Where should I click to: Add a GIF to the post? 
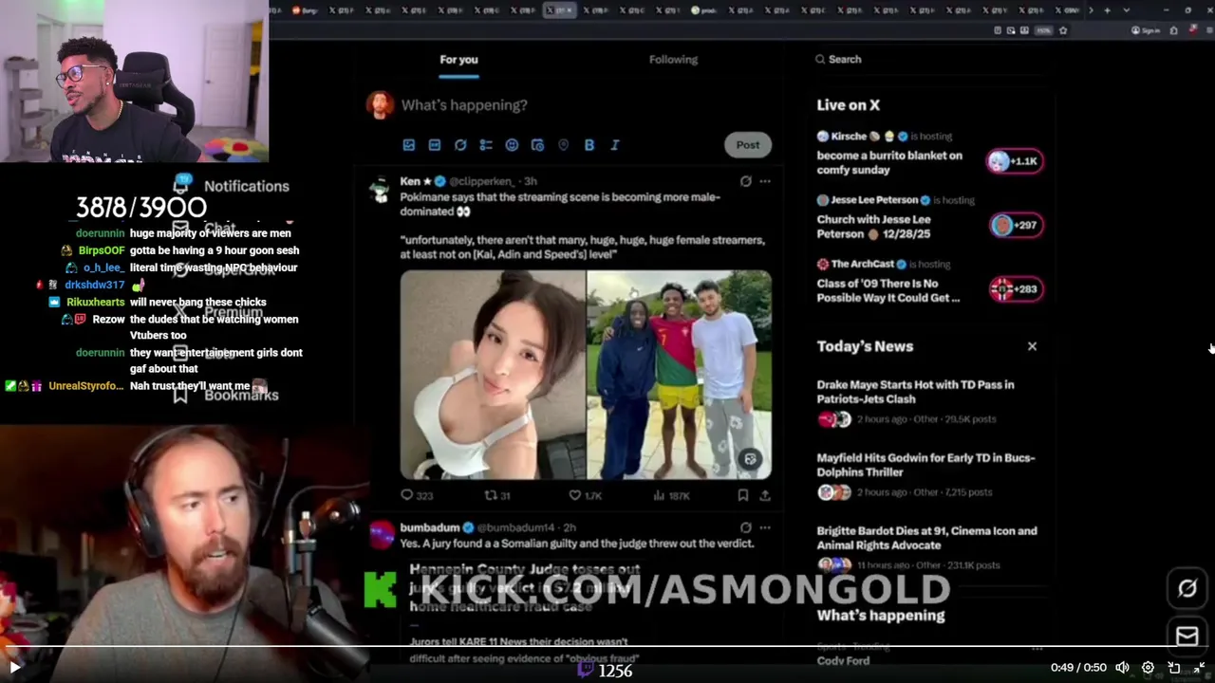tap(434, 145)
